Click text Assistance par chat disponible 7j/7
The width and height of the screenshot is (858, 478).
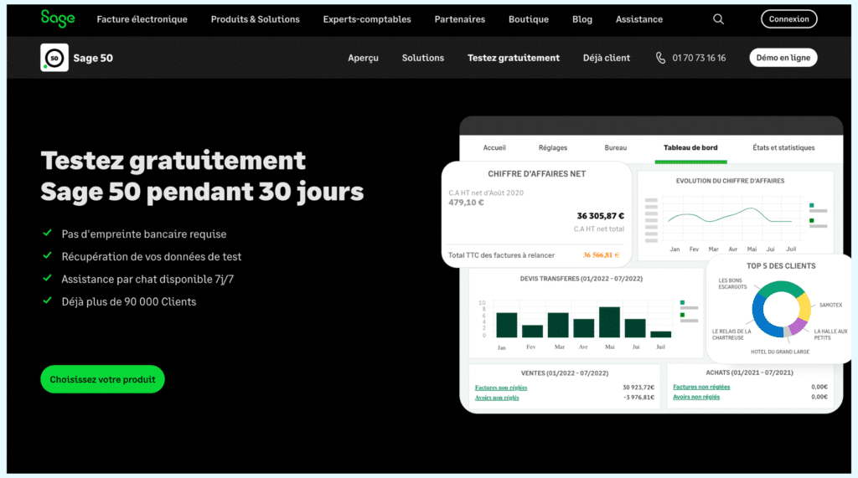point(147,279)
